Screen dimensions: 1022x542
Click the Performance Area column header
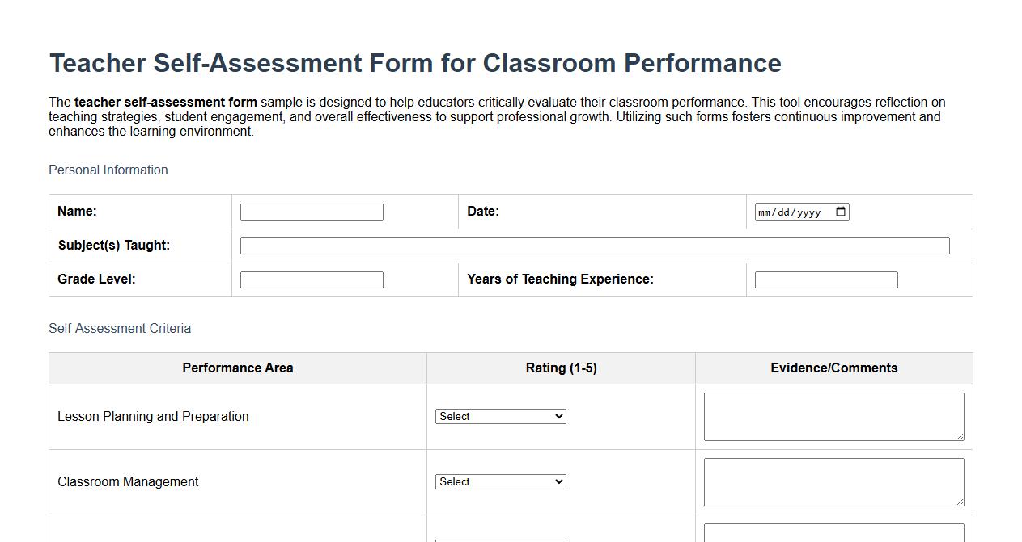click(x=237, y=368)
